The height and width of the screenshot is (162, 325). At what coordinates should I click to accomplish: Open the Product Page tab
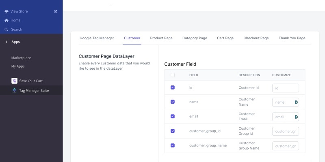[161, 38]
